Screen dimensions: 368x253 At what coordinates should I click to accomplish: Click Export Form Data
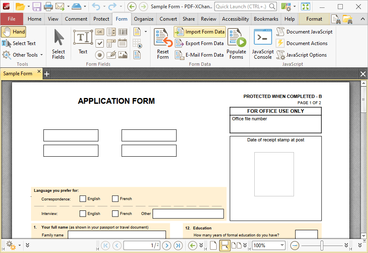coord(199,43)
